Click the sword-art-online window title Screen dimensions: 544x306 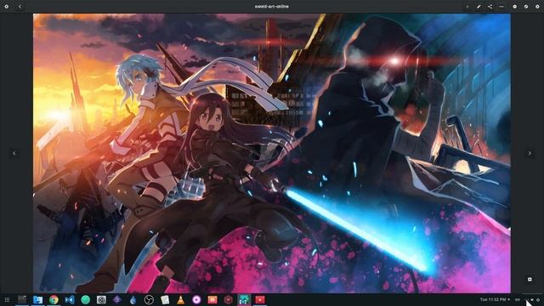click(272, 6)
